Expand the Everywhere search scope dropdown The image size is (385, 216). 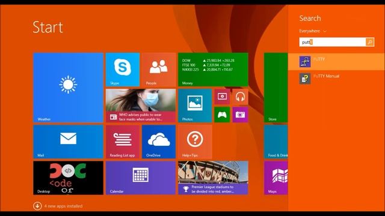pos(313,31)
